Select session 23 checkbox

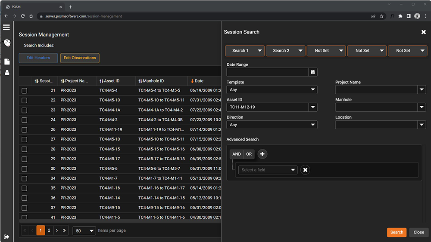click(x=25, y=110)
